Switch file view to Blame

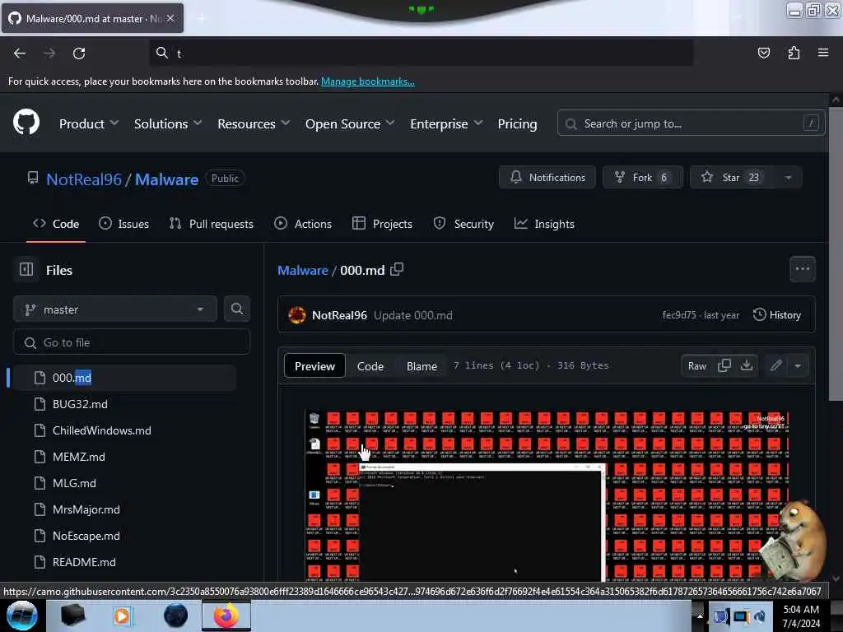pos(421,366)
